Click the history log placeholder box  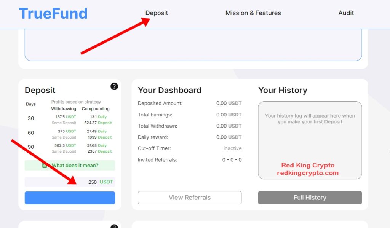310,140
